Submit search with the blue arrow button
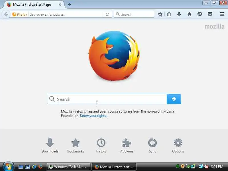 click(x=174, y=99)
